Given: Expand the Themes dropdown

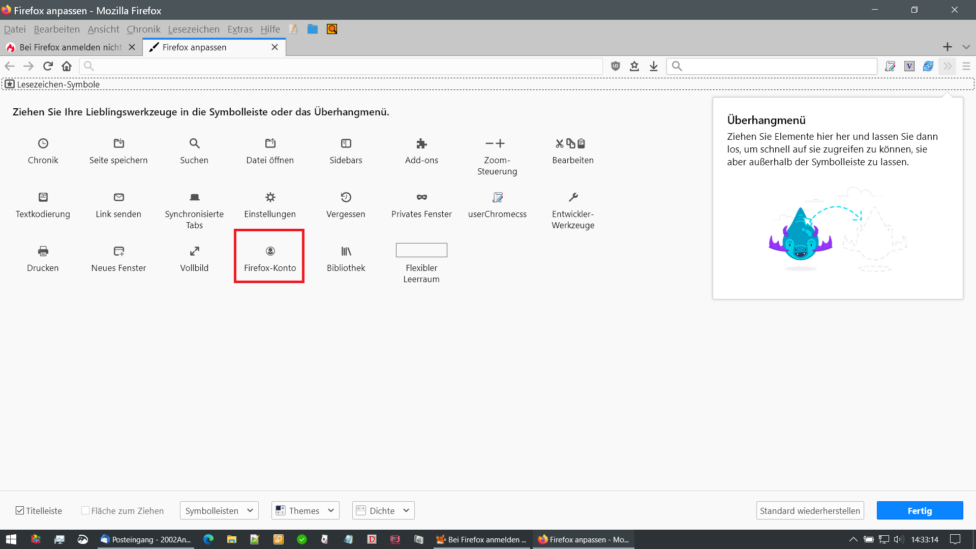Looking at the screenshot, I should click(306, 510).
